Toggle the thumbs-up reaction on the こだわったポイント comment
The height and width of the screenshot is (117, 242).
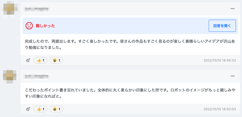coord(41,109)
